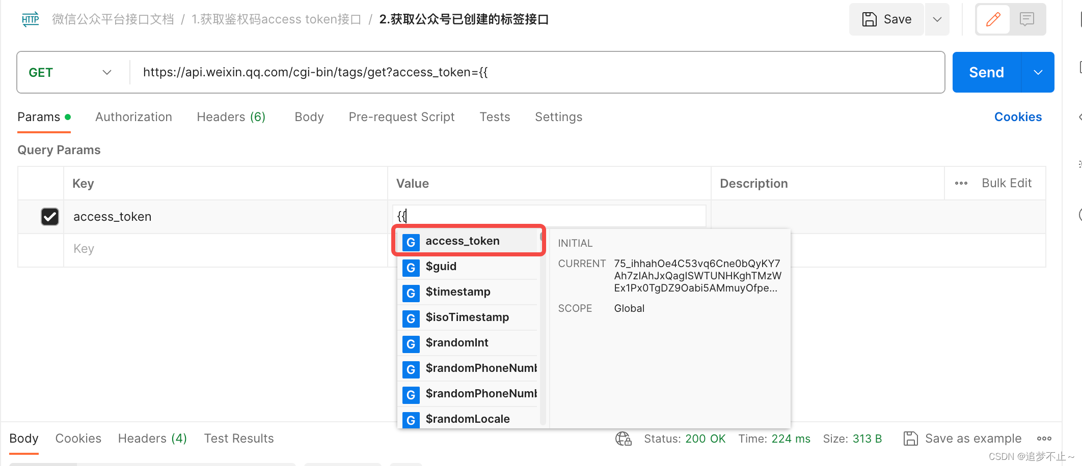Open the Test Results tab
The width and height of the screenshot is (1082, 466).
[239, 439]
